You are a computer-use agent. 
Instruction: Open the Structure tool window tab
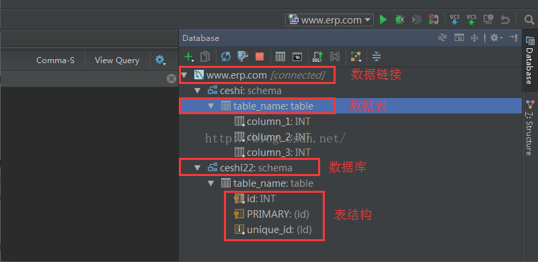click(x=530, y=127)
